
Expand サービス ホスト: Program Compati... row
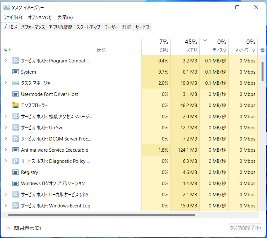point(6,61)
